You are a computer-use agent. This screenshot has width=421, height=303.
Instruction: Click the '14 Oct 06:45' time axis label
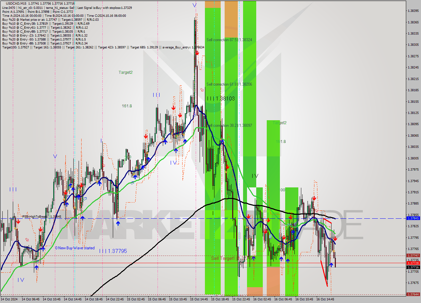tap(31, 299)
